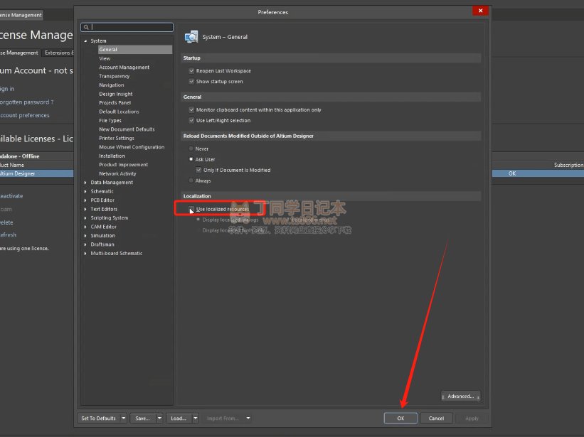This screenshot has width=584, height=437.
Task: Click the OK button
Action: pyautogui.click(x=400, y=419)
